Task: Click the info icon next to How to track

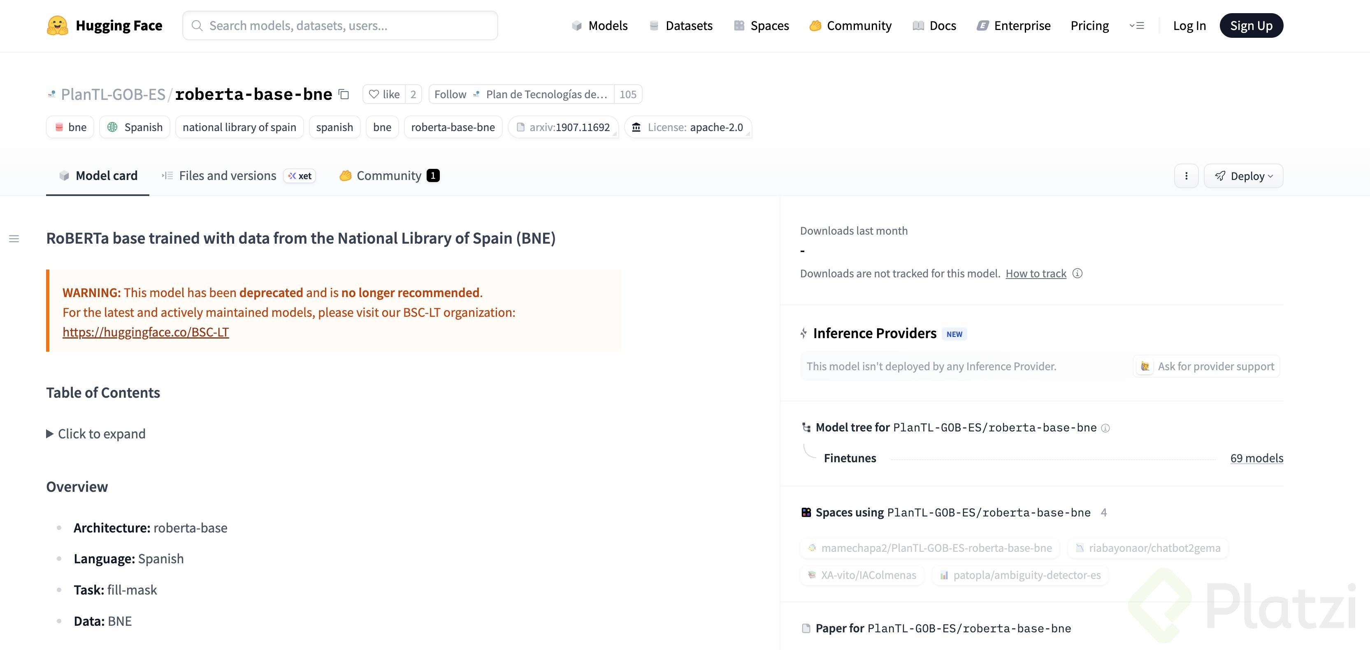Action: (1077, 274)
